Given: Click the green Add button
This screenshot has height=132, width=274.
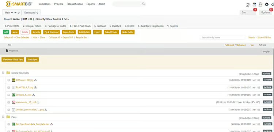Looking at the screenshot, I should [x=6, y=32].
